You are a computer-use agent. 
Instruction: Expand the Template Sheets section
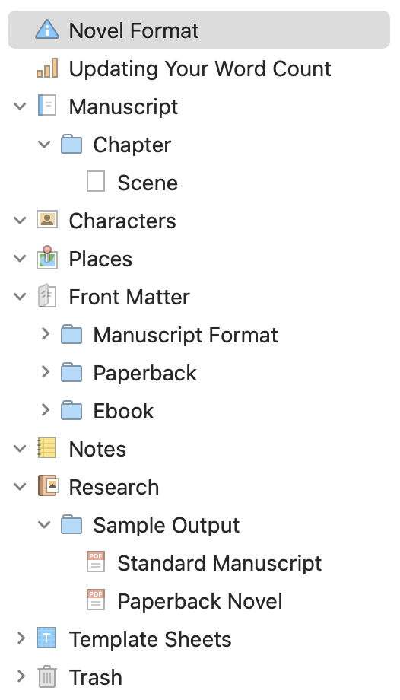pos(21,638)
